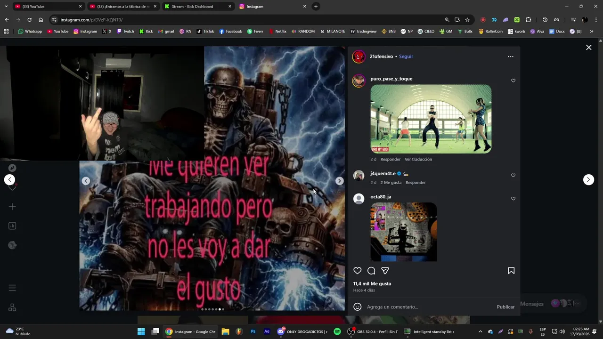This screenshot has width=603, height=339.
Task: Go to the previous post with the left arrow
Action: pyautogui.click(x=9, y=179)
